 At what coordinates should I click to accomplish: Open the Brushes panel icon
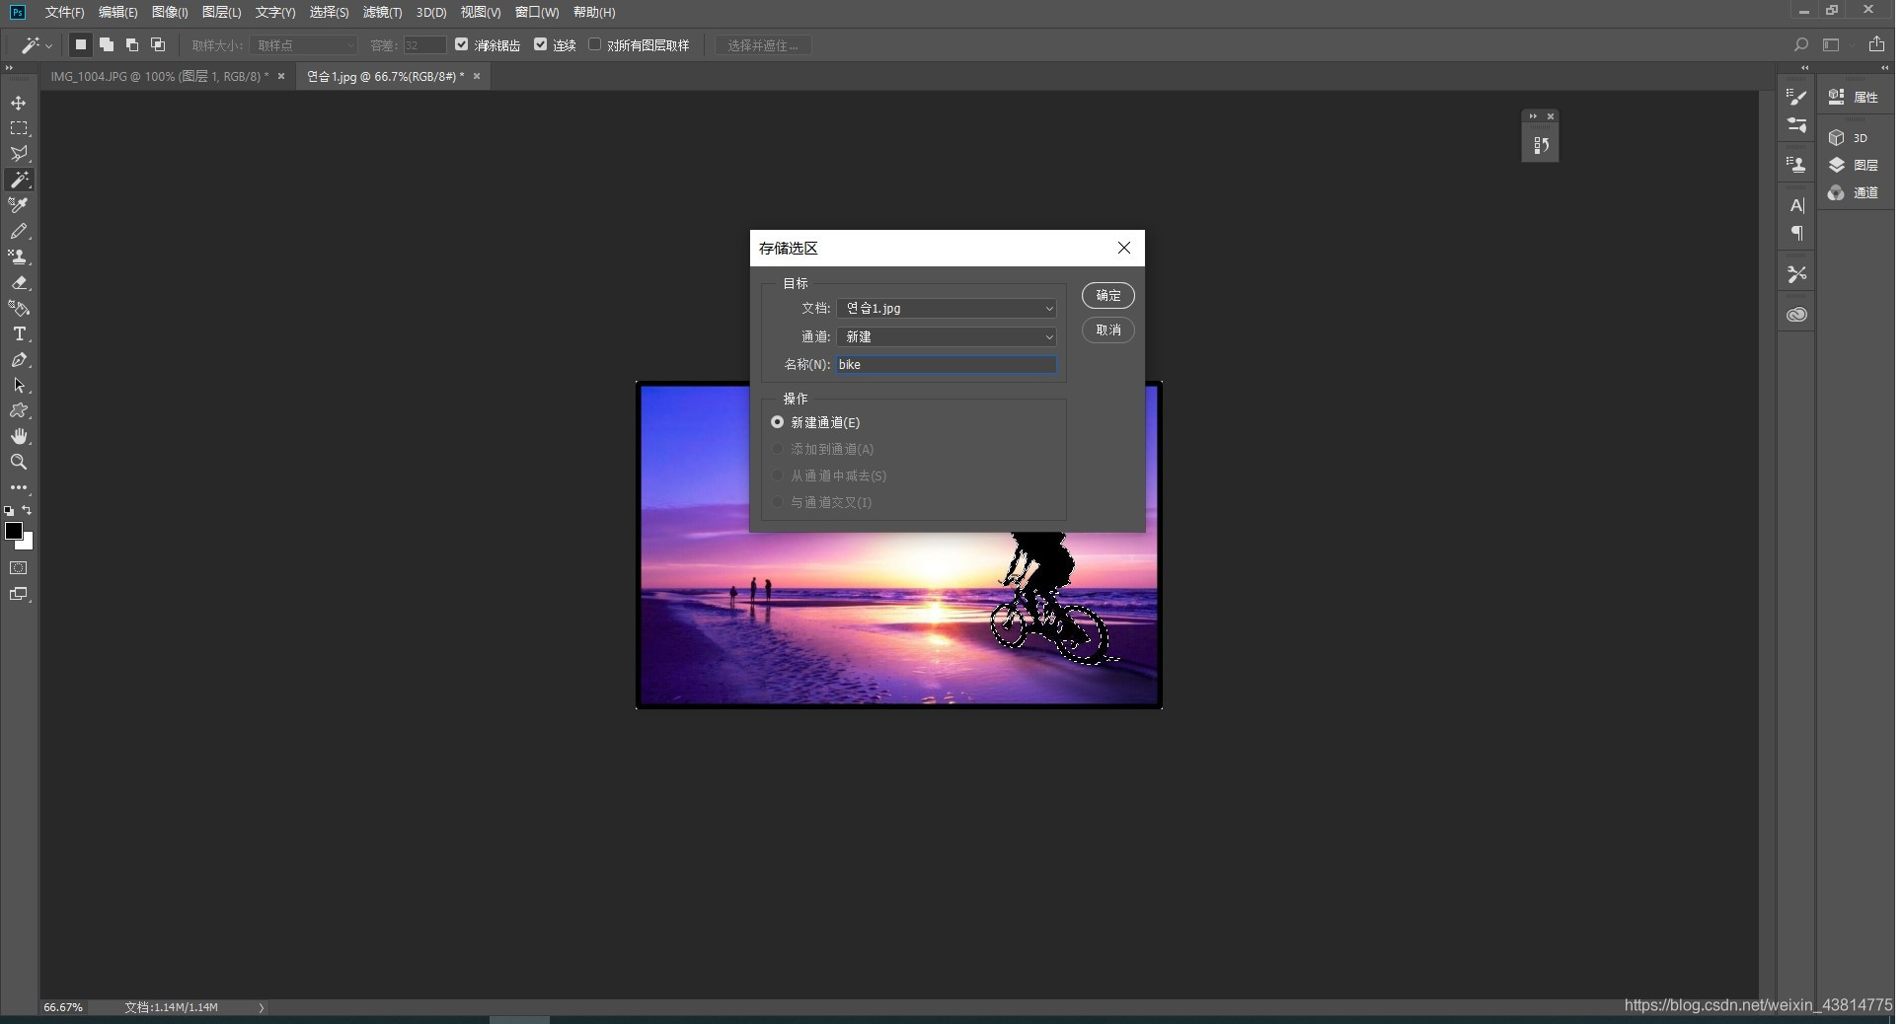coord(1796,125)
